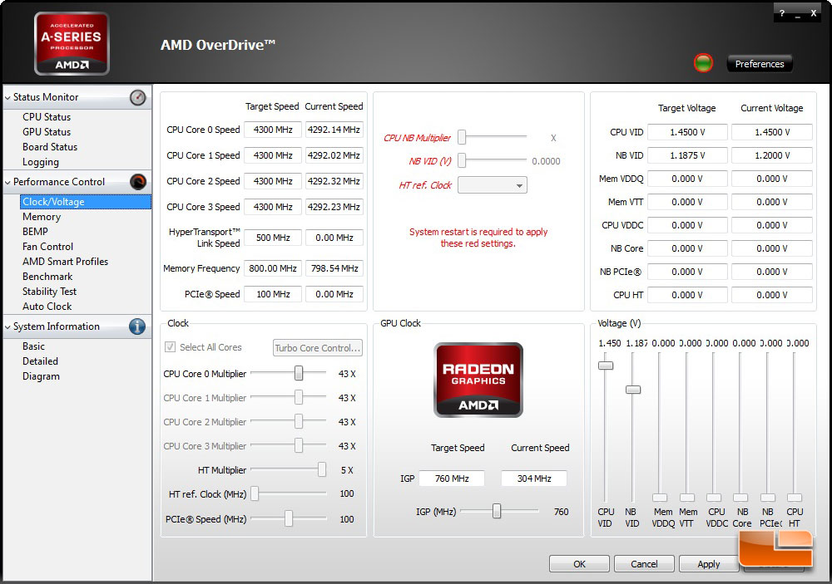Click the IGP current speed 304 MHz value

534,478
